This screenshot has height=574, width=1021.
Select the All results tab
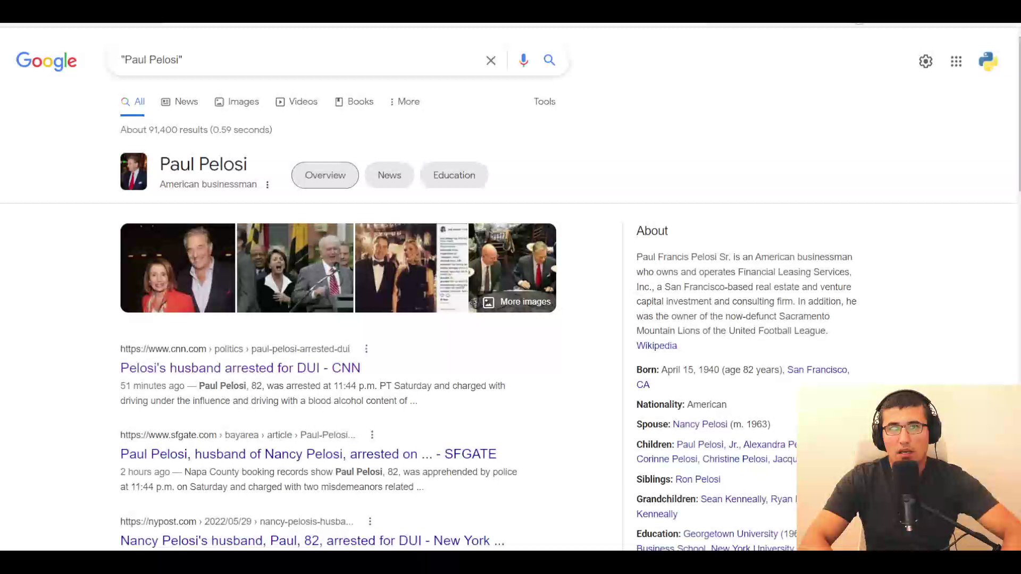click(x=132, y=102)
